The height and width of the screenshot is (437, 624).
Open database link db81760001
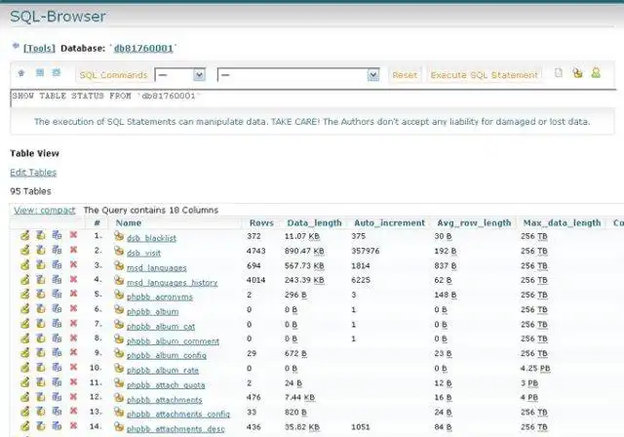point(143,48)
